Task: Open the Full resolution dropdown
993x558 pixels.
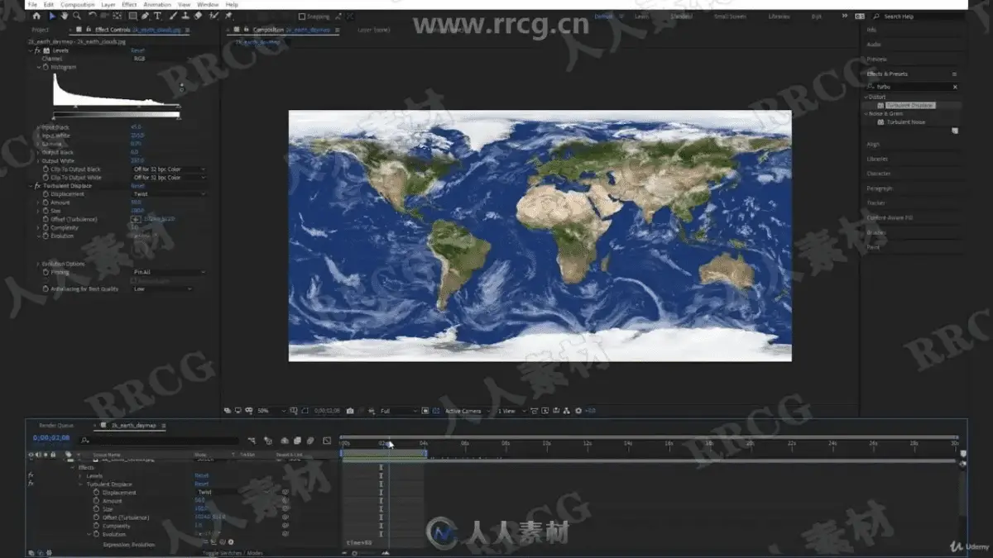Action: point(399,411)
